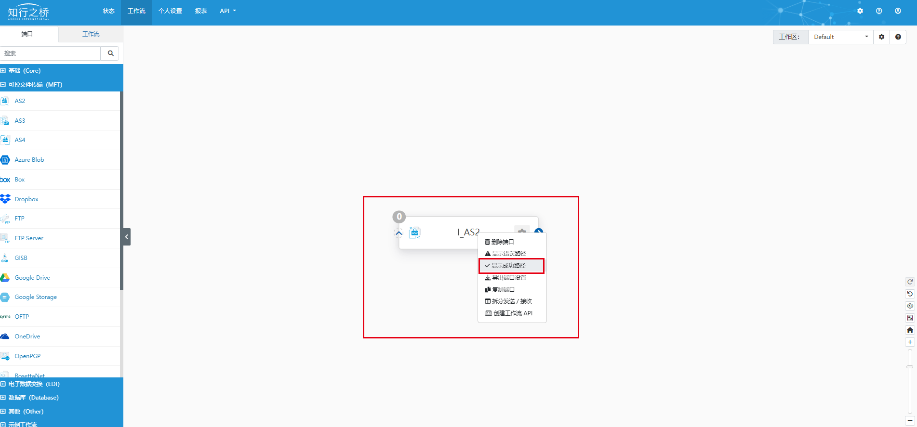
Task: Click the top header settings gear icon
Action: (x=860, y=11)
